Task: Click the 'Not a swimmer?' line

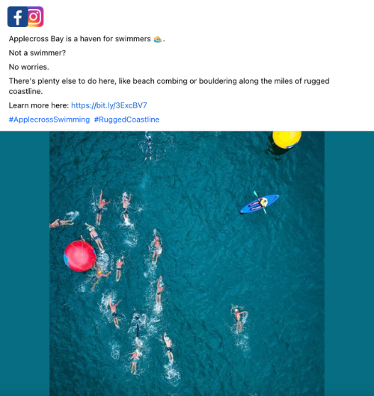Action: pyautogui.click(x=37, y=53)
